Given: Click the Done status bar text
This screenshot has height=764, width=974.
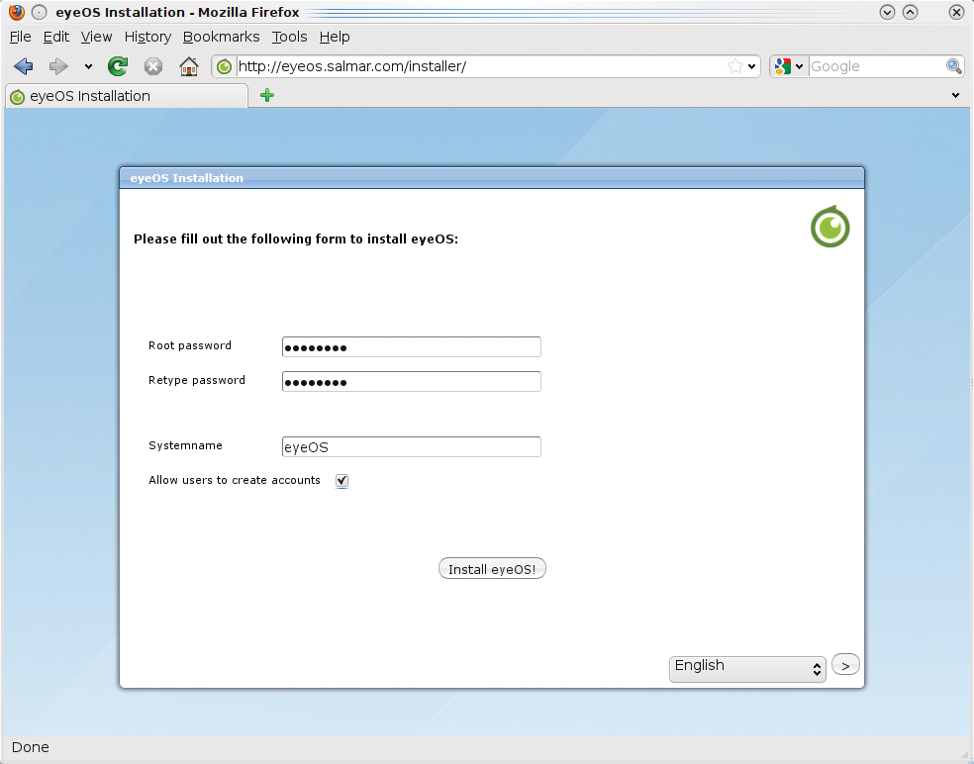Looking at the screenshot, I should (31, 747).
